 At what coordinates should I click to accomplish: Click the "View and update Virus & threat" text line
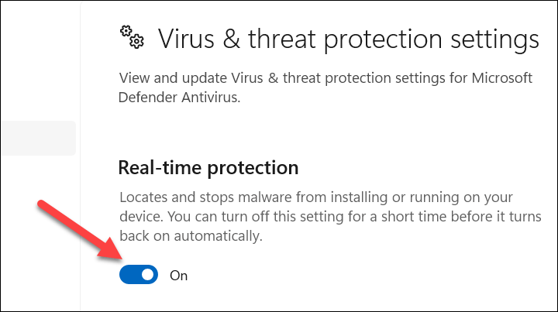(x=256, y=77)
